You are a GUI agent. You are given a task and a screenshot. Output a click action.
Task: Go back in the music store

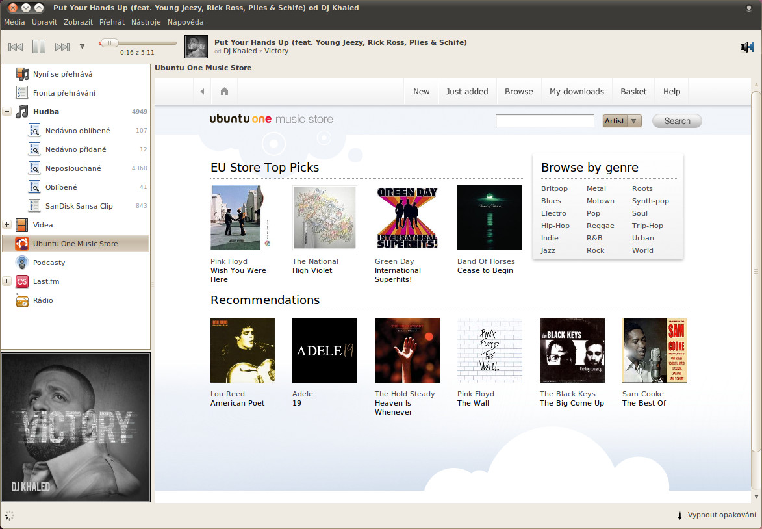202,92
